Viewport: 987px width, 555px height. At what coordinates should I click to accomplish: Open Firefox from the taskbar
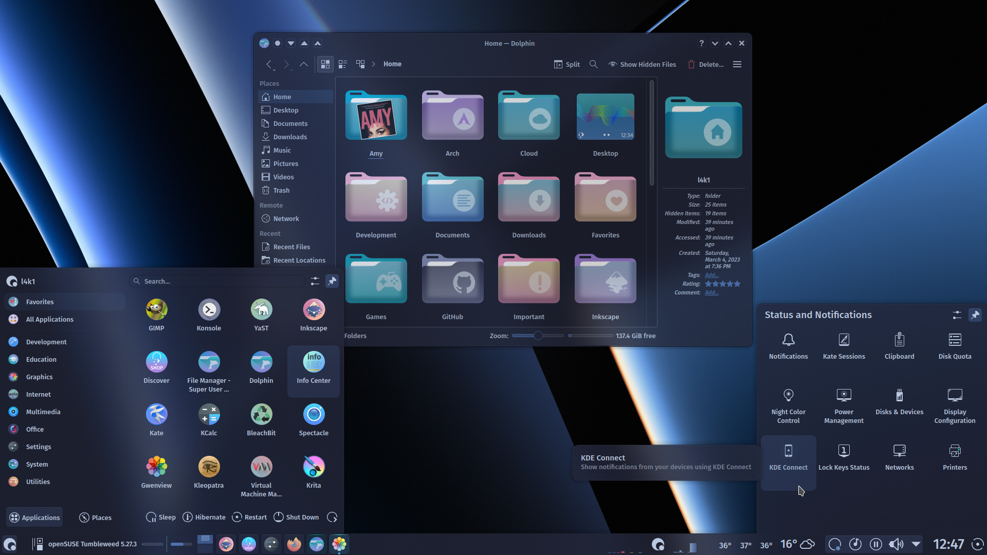(294, 544)
